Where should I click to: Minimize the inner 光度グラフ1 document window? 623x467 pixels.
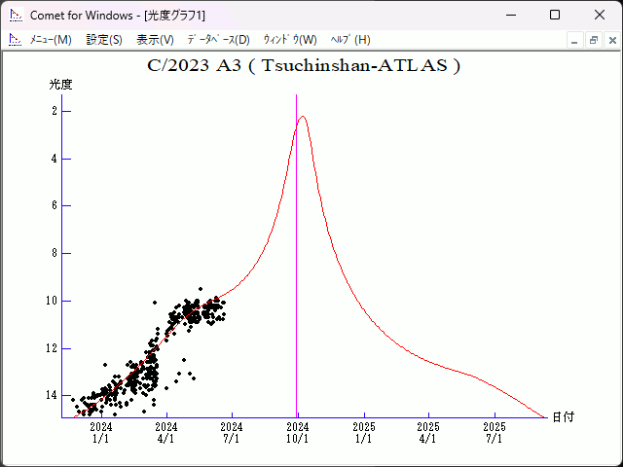(574, 40)
